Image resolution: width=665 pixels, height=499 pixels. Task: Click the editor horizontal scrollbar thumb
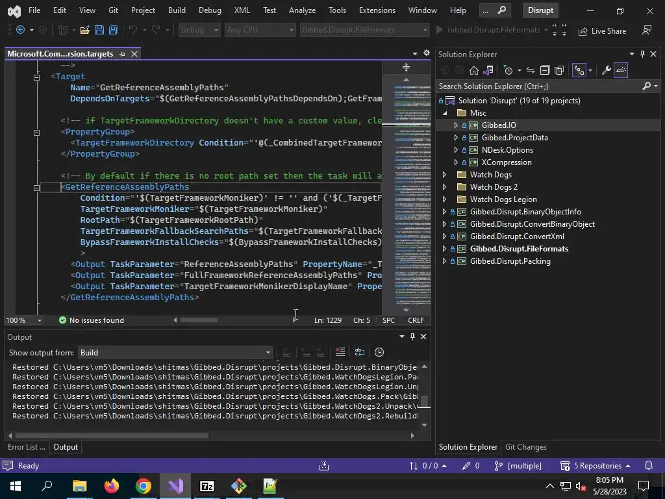pyautogui.click(x=199, y=320)
